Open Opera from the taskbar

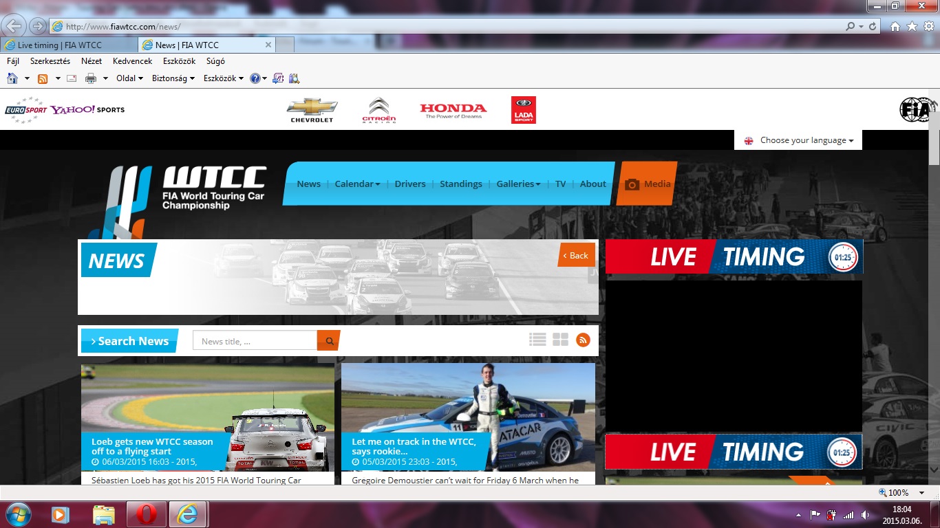click(x=146, y=514)
